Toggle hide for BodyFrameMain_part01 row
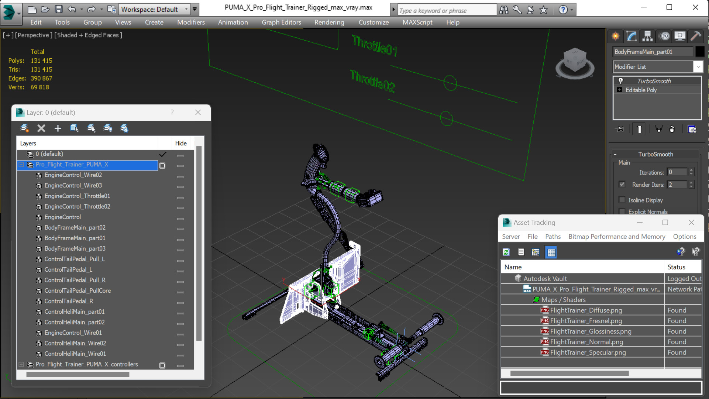 pyautogui.click(x=180, y=240)
